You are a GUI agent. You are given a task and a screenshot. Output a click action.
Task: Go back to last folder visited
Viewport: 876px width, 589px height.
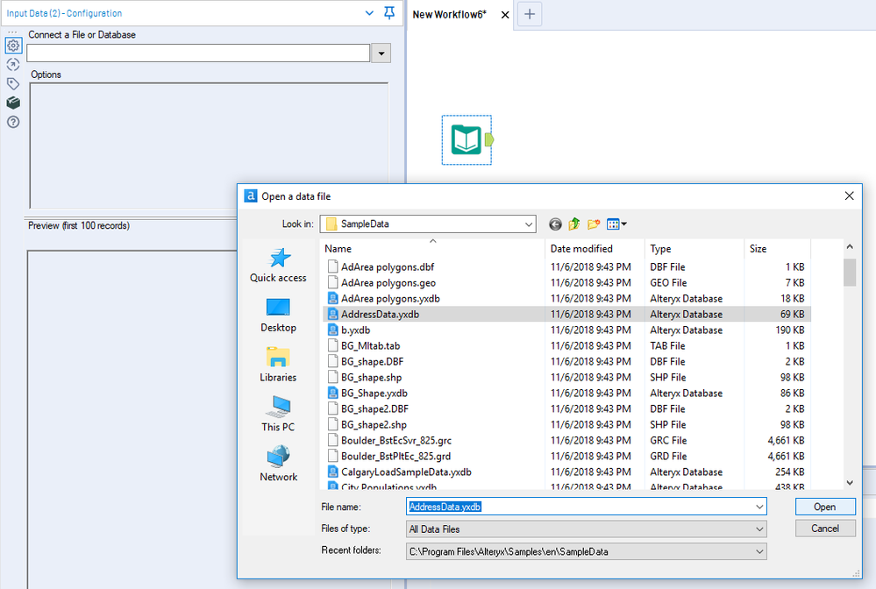pyautogui.click(x=555, y=224)
